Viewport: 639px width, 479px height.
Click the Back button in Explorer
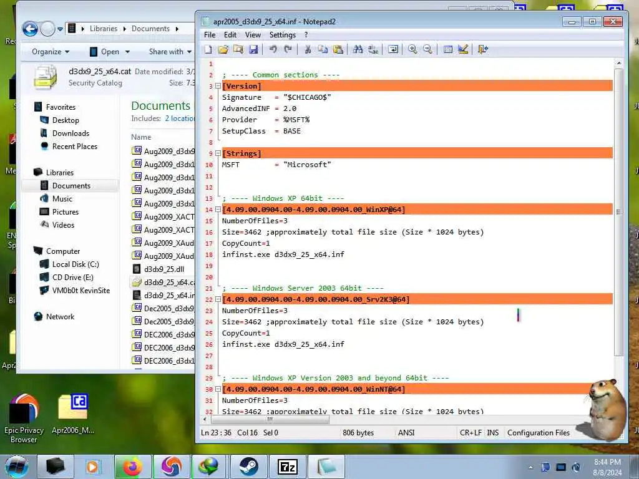(30, 29)
